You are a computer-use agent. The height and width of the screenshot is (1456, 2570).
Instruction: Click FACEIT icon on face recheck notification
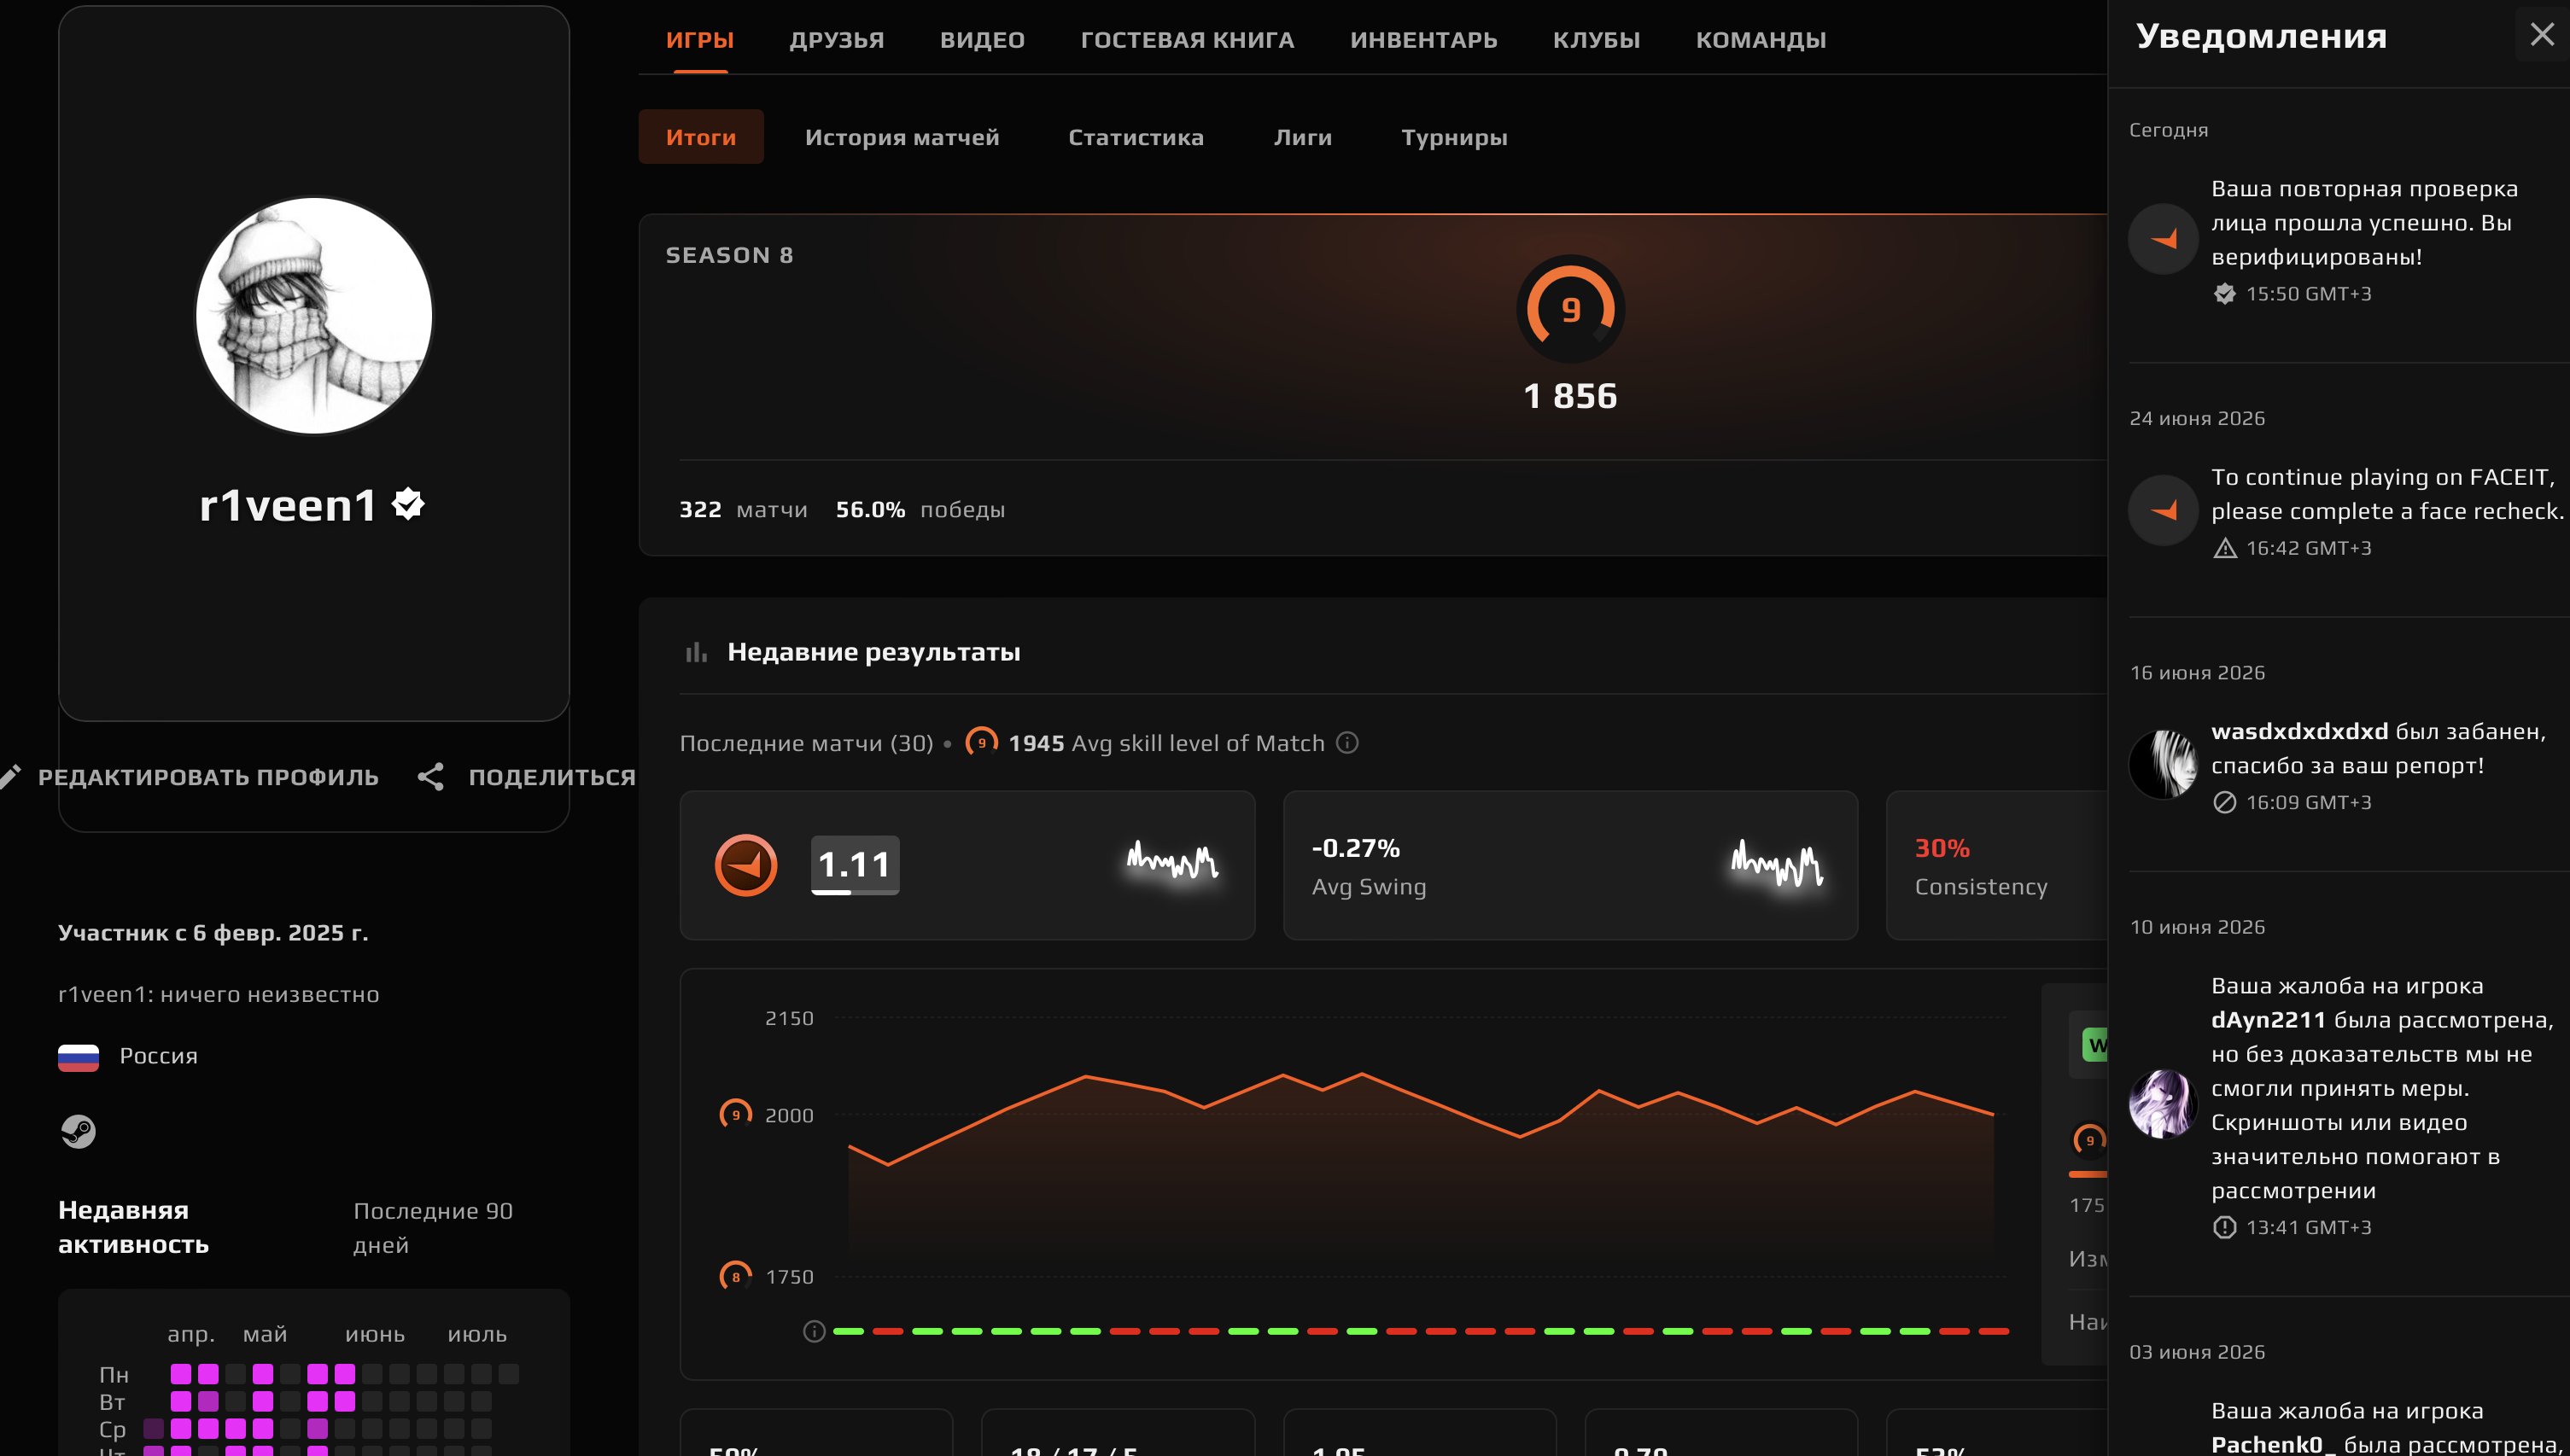[2163, 510]
